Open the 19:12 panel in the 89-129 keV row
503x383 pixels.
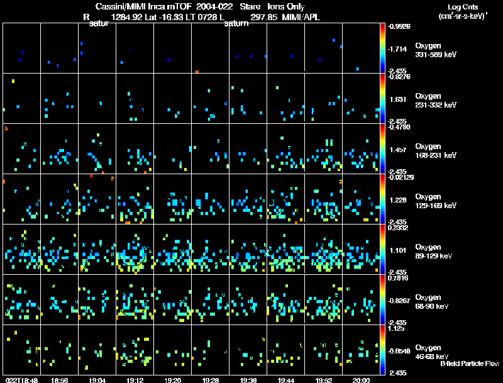point(135,250)
